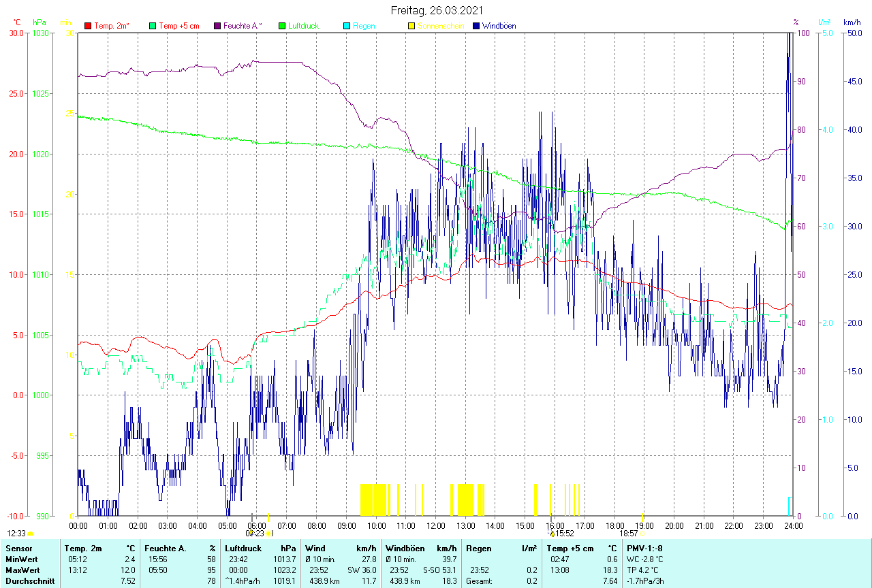Click the wind 10 min. average 27.8
Screen dimensions: 872x588
(x=369, y=559)
